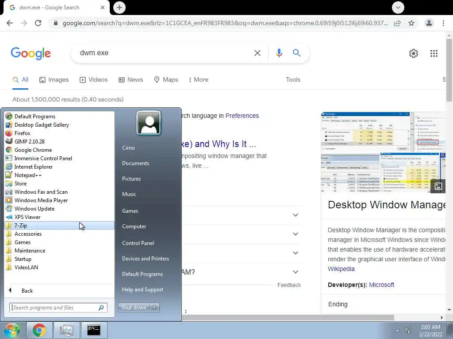
Task: Open Pictures from the Start menu right pane
Action: (131, 179)
